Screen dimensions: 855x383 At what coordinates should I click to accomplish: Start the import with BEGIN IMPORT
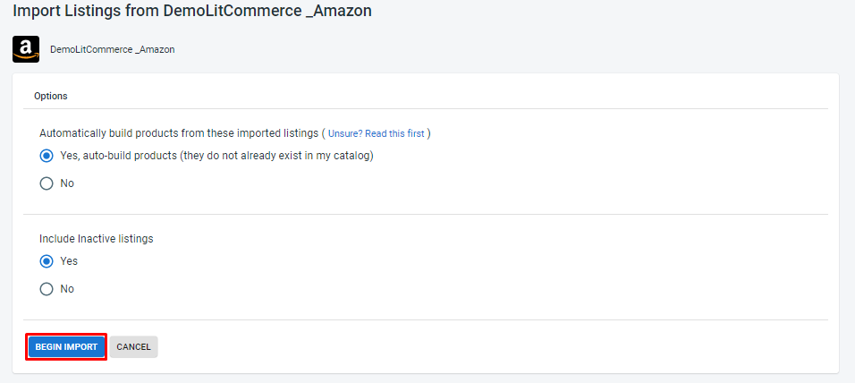point(66,347)
